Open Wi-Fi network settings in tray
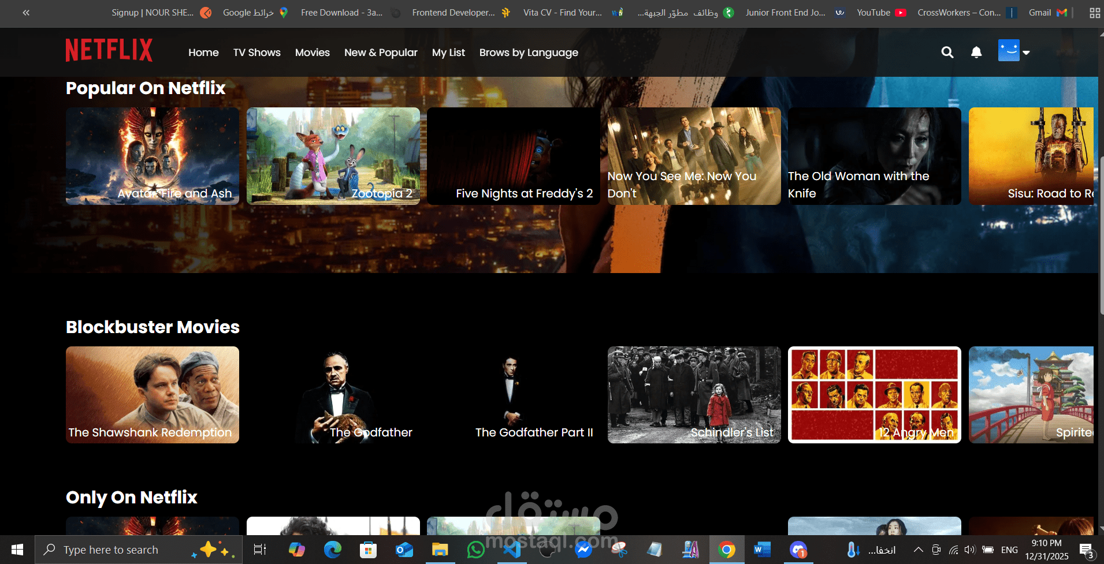The width and height of the screenshot is (1104, 564). coord(954,550)
